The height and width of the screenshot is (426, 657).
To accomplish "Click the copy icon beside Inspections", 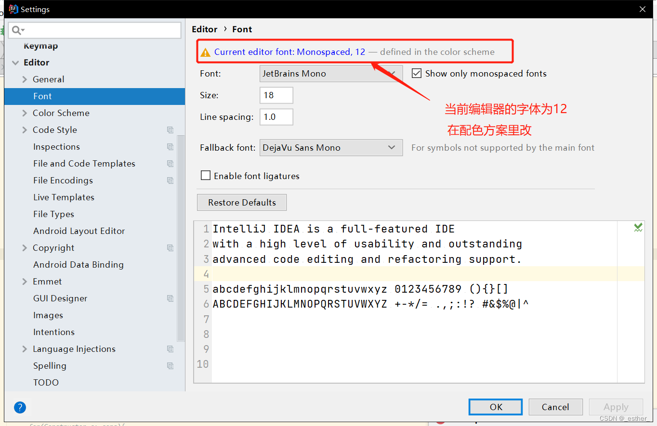I will (x=170, y=147).
